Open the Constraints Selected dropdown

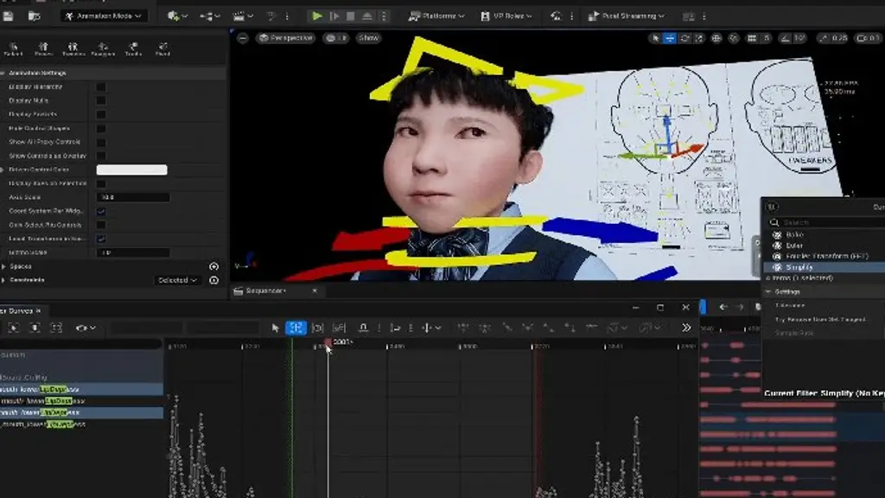[177, 280]
